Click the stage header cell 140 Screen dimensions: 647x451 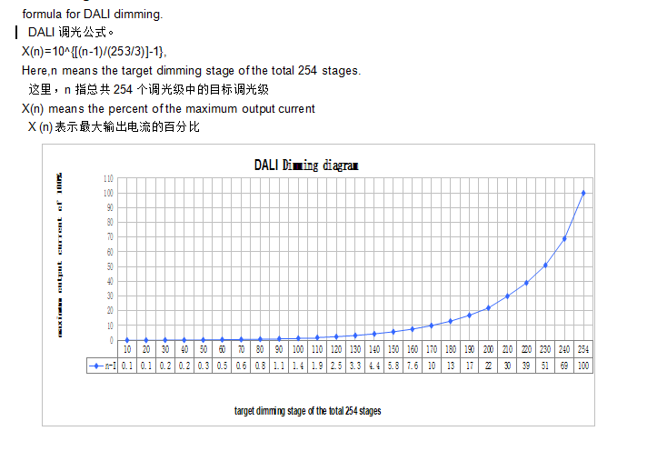(374, 349)
